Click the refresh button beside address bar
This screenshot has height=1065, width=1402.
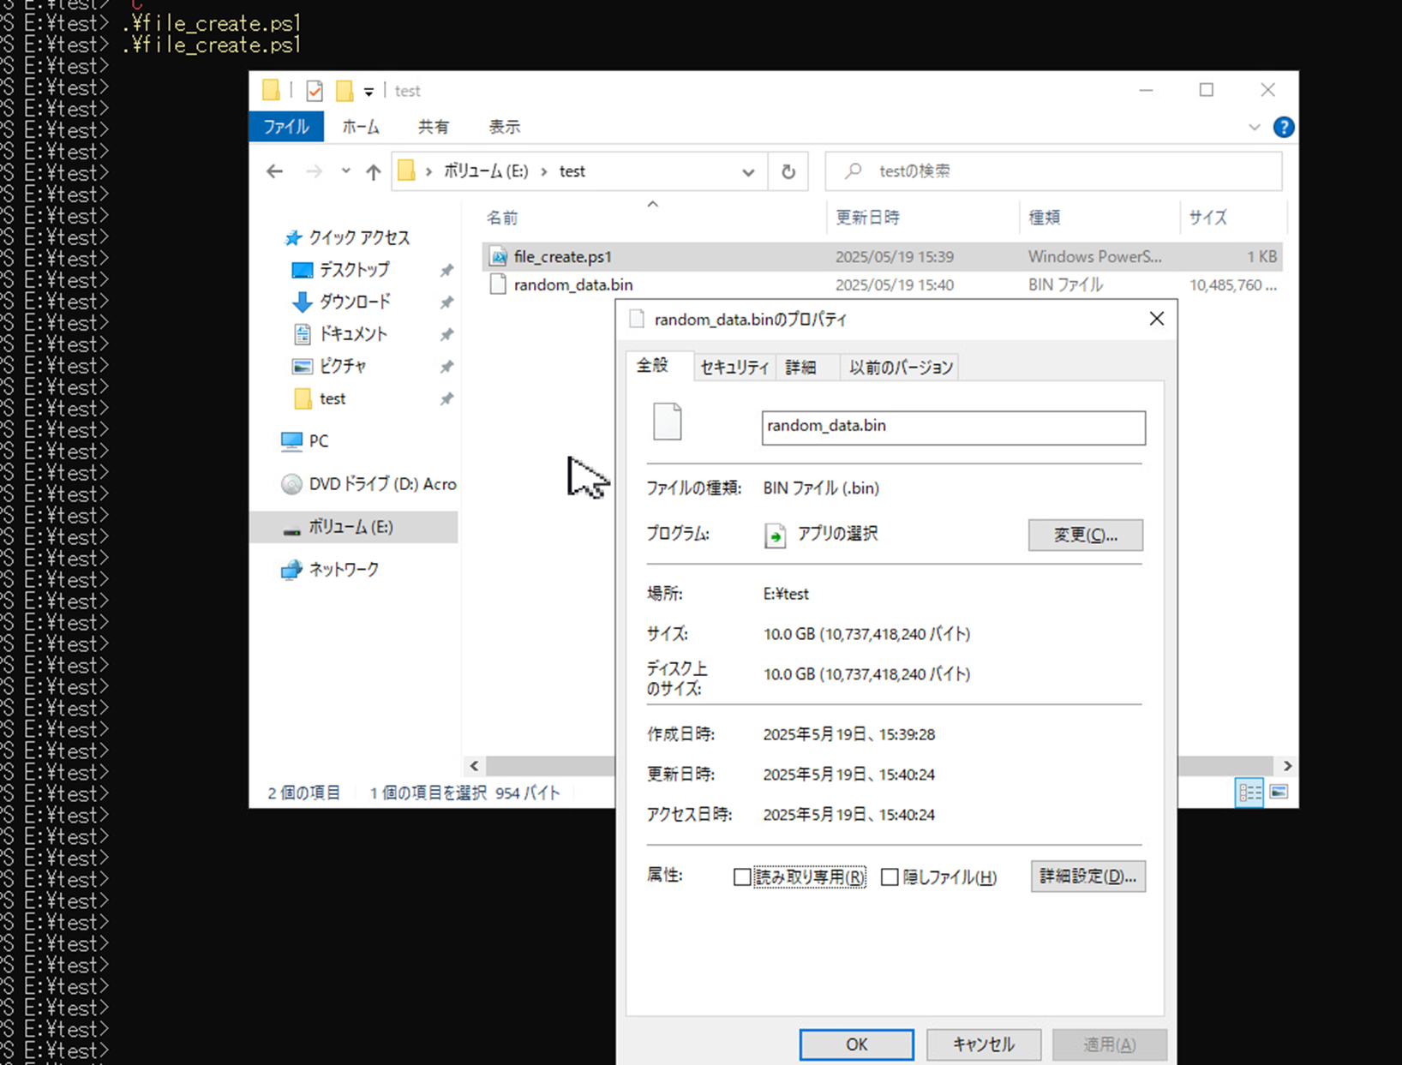tap(788, 171)
